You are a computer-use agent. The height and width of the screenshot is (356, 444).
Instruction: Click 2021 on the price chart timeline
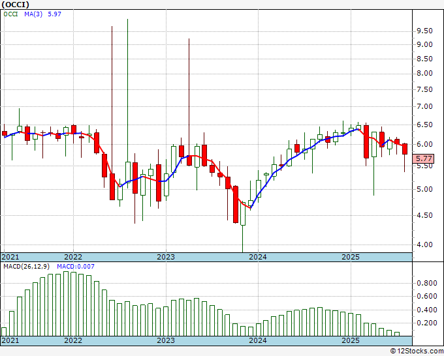point(10,257)
